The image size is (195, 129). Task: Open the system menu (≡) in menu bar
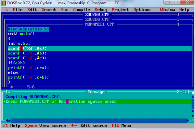7,10
